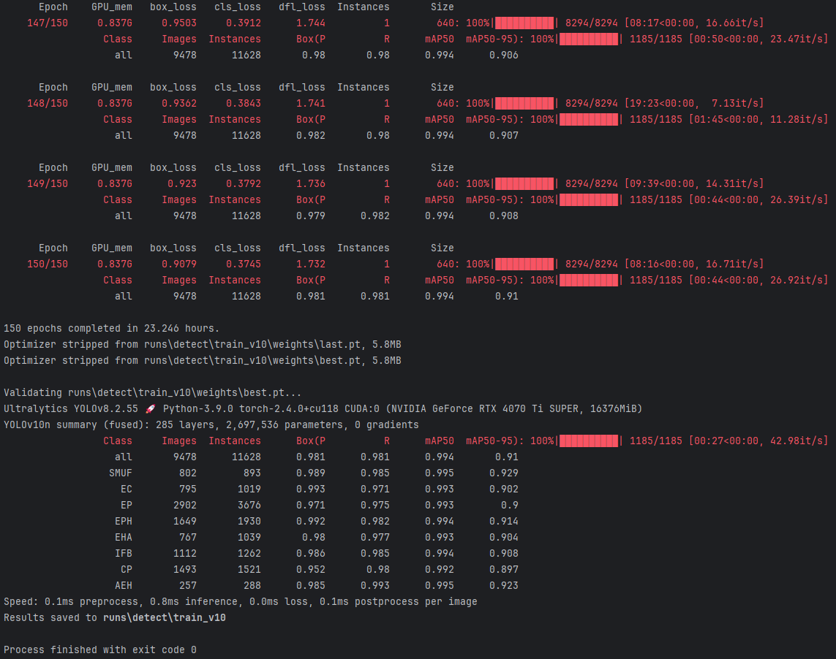Click the epoch 150/150 training progress bar

[524, 264]
